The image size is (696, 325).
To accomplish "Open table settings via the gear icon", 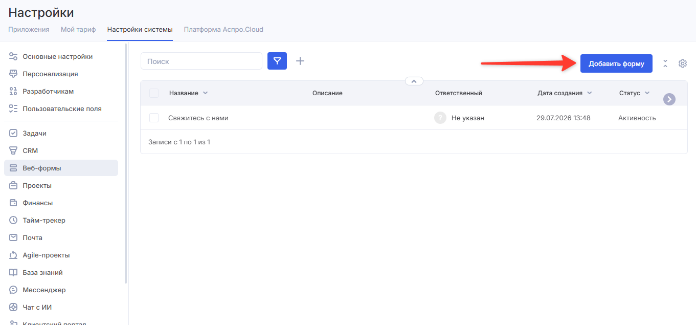I will 683,63.
